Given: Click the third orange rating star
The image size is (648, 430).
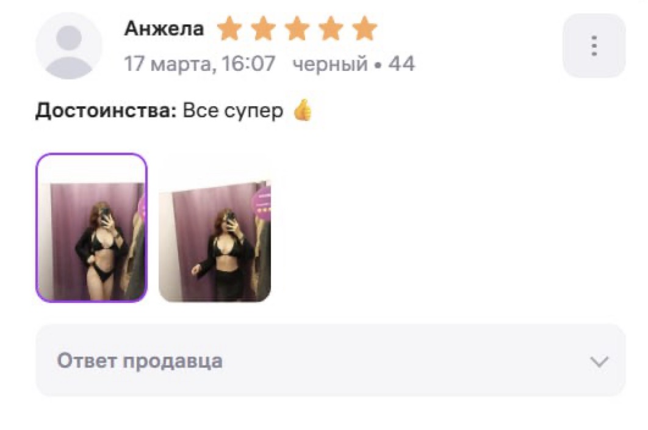Looking at the screenshot, I should pyautogui.click(x=297, y=29).
